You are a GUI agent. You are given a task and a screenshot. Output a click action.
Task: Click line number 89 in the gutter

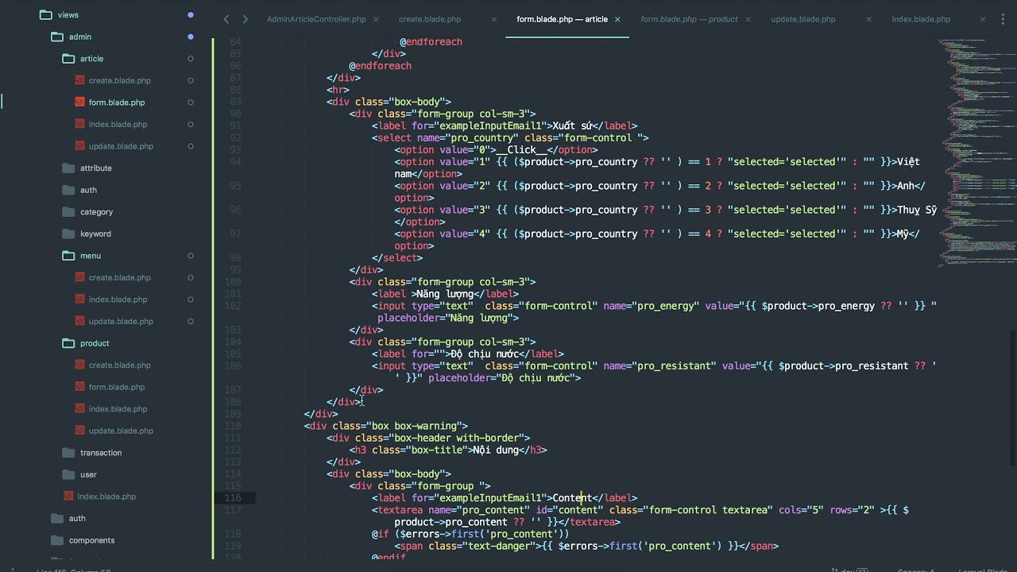coord(235,102)
